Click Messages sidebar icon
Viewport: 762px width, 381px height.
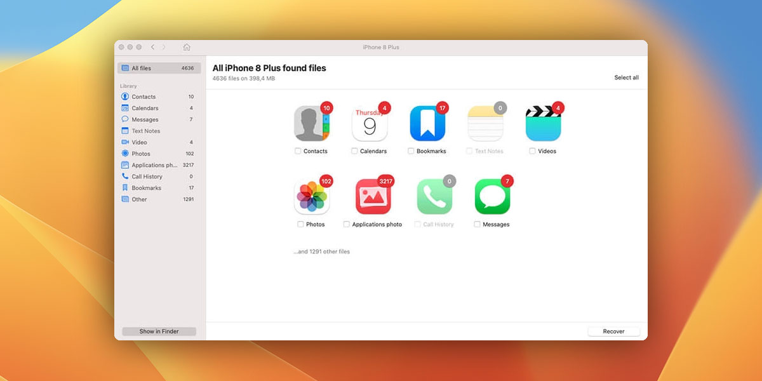point(125,119)
